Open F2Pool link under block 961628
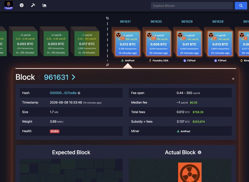The image size is (249, 182). [220, 60]
